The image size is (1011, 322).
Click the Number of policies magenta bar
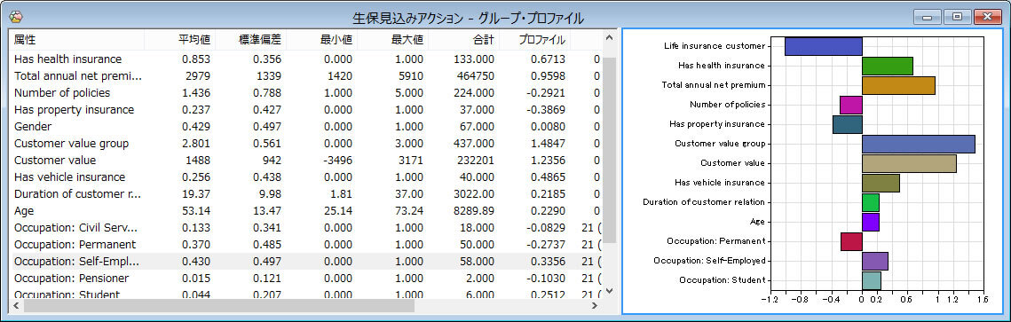pyautogui.click(x=851, y=105)
